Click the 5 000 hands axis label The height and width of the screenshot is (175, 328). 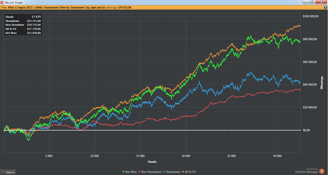click(49, 156)
